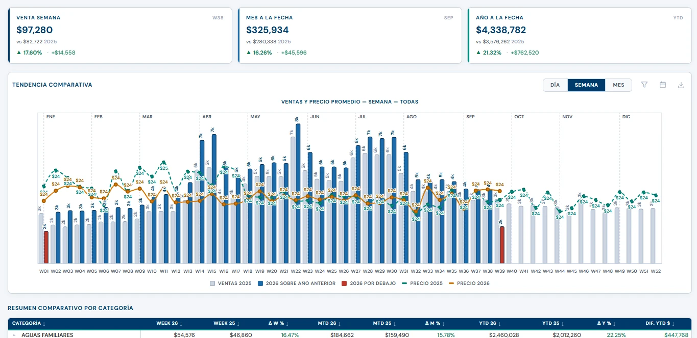Viewport: 697px width, 338px height.
Task: Click the W01 axis label
Action: pyautogui.click(x=43, y=271)
